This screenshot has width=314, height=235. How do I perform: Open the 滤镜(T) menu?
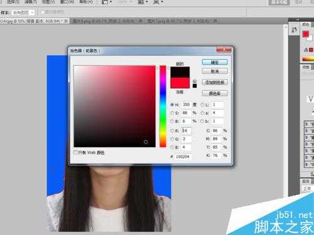click(31, 2)
